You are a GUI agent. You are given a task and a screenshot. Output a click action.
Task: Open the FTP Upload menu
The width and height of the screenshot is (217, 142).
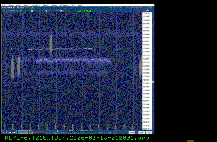click(x=64, y=5)
